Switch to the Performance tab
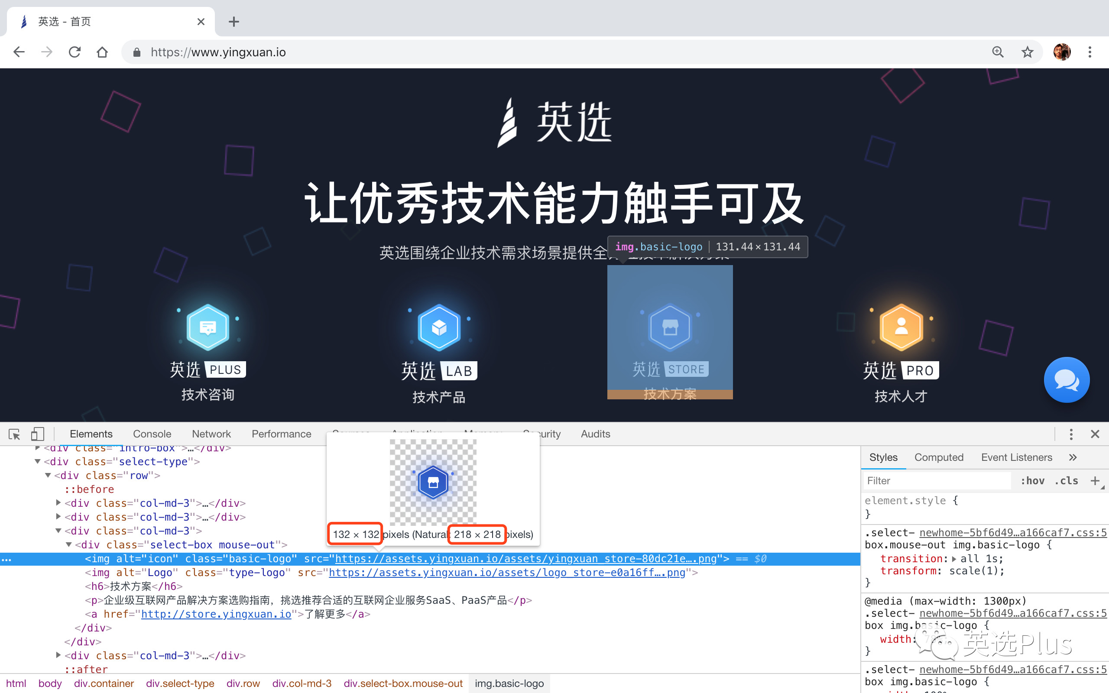This screenshot has height=693, width=1109. (282, 434)
